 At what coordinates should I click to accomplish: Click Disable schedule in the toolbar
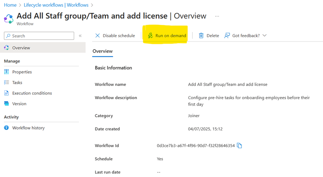[115, 35]
